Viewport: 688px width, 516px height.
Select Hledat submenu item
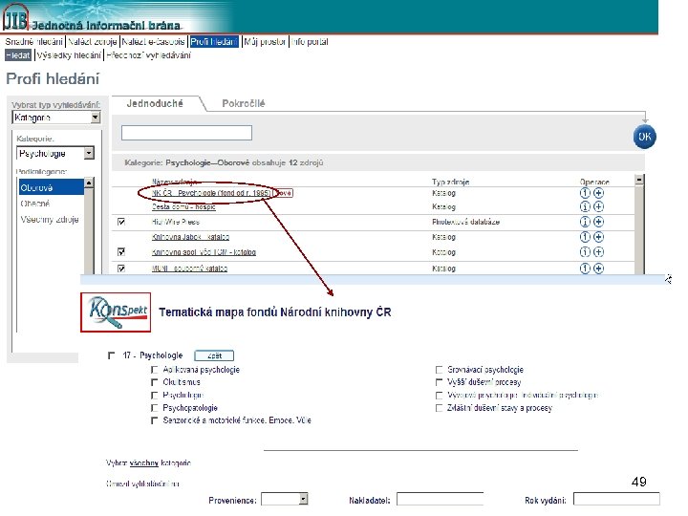point(18,55)
